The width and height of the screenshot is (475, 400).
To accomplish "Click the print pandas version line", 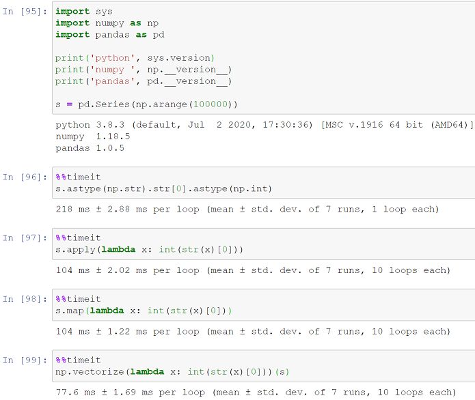I will click(144, 81).
